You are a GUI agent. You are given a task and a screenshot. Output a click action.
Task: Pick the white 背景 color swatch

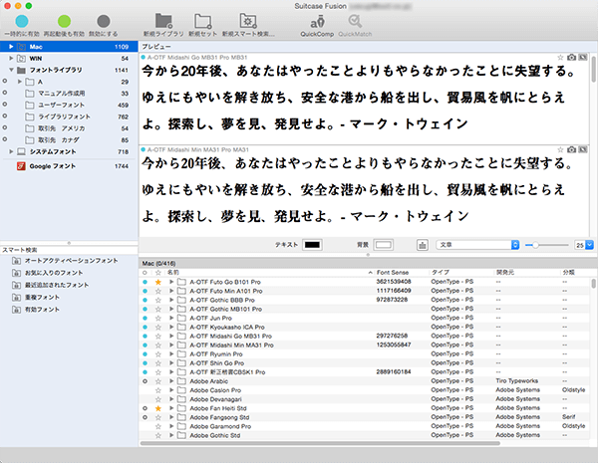click(384, 245)
